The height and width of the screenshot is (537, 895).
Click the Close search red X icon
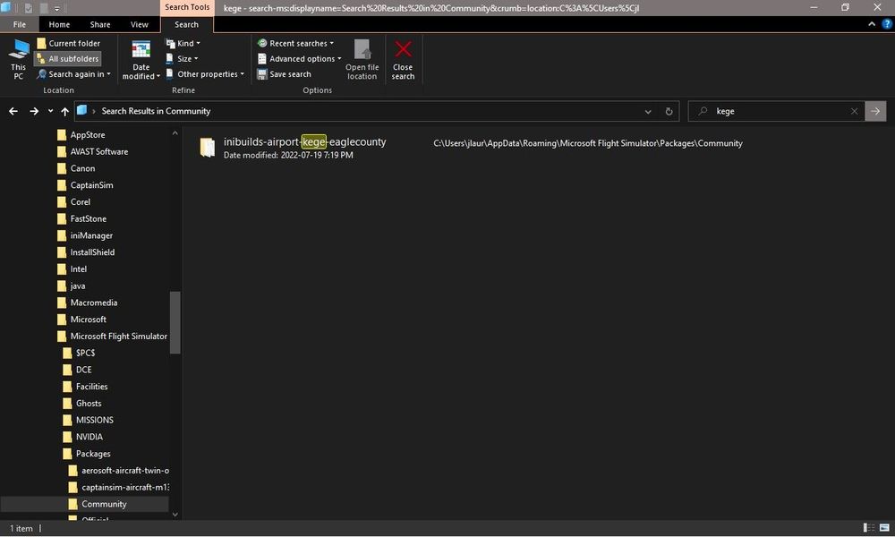coord(403,50)
